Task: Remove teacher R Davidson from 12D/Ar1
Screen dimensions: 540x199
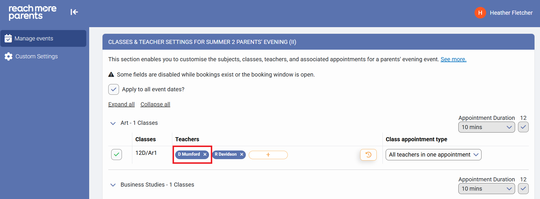Action: pyautogui.click(x=242, y=155)
